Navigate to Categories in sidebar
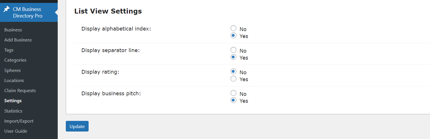 coord(15,60)
